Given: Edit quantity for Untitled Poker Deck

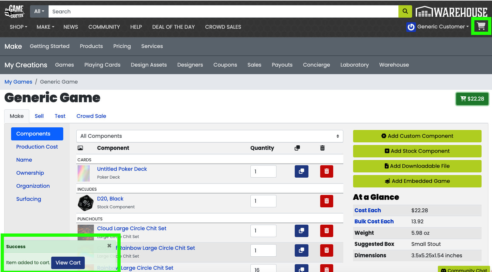Looking at the screenshot, I should click(263, 171).
